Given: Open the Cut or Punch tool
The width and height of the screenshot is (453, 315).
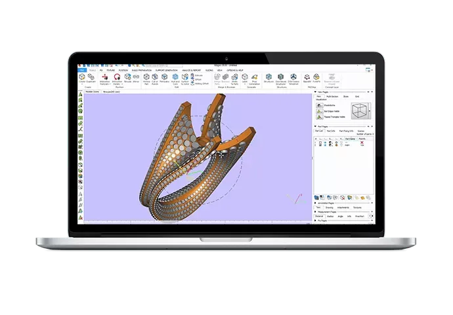Looking at the screenshot, I should coord(155,79).
